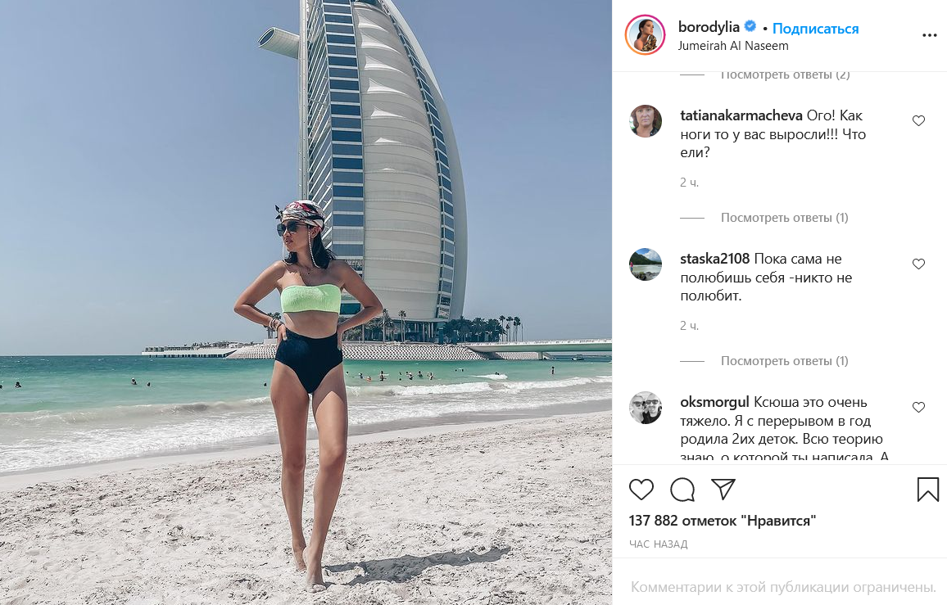
Task: Click the restricted comment input field
Action: (x=783, y=587)
